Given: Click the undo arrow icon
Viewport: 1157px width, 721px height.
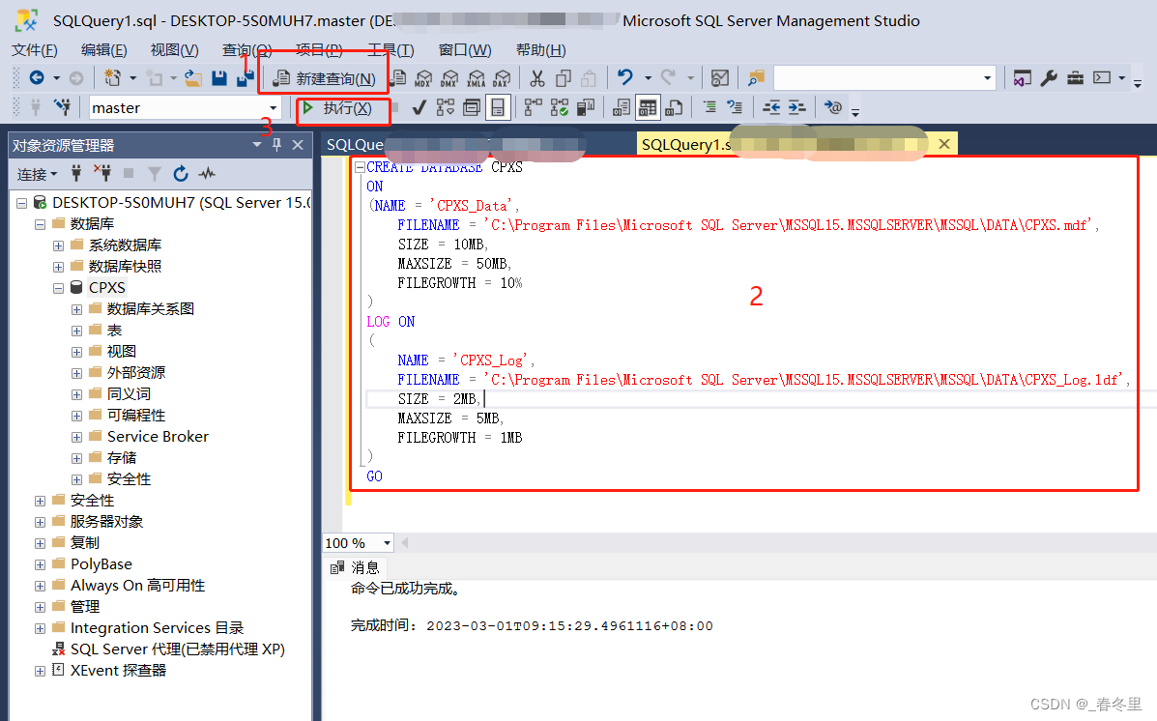Looking at the screenshot, I should point(625,77).
